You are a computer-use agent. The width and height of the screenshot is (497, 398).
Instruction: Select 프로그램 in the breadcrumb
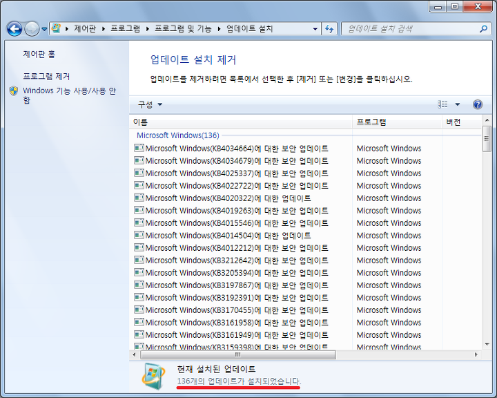point(125,29)
